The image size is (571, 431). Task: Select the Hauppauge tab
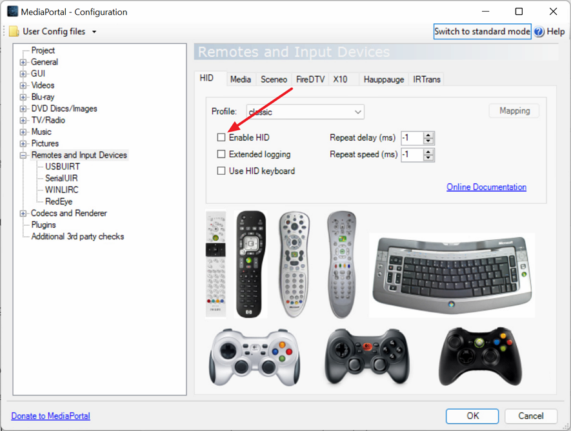[x=384, y=79]
